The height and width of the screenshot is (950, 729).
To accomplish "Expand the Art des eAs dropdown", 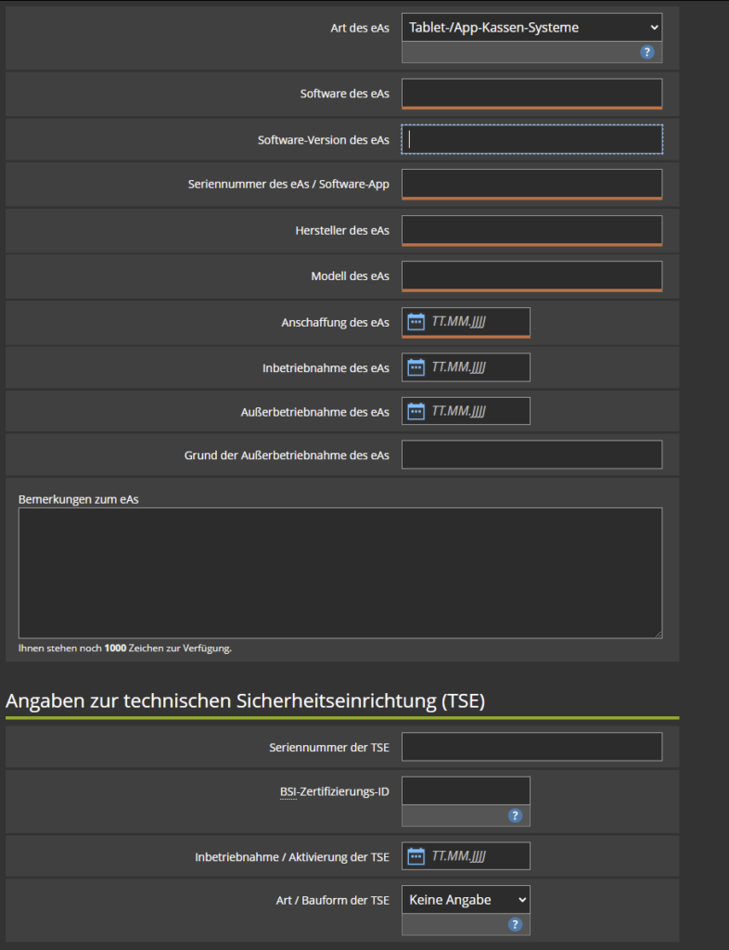I will (531, 28).
